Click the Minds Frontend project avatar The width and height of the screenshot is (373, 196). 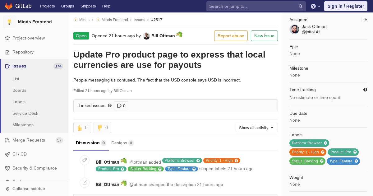pyautogui.click(x=9, y=22)
